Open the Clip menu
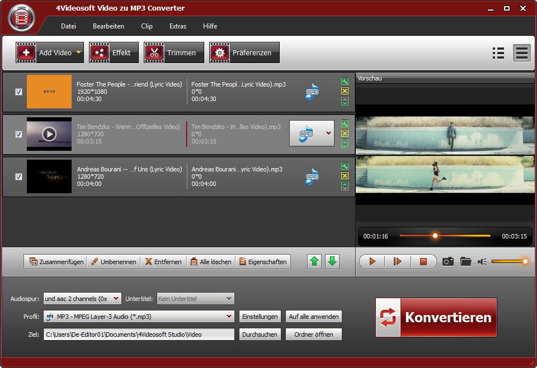The height and width of the screenshot is (368, 537). pos(147,26)
